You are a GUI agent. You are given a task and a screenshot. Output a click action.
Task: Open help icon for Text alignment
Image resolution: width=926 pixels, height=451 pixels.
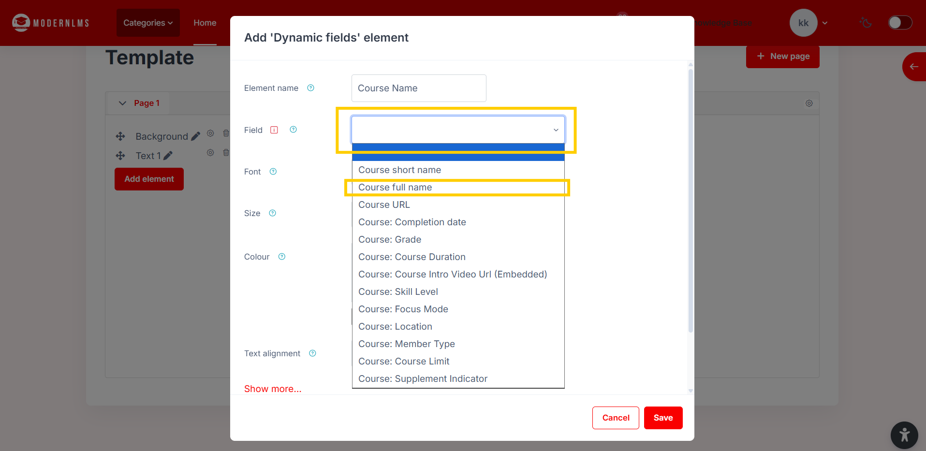pyautogui.click(x=313, y=353)
